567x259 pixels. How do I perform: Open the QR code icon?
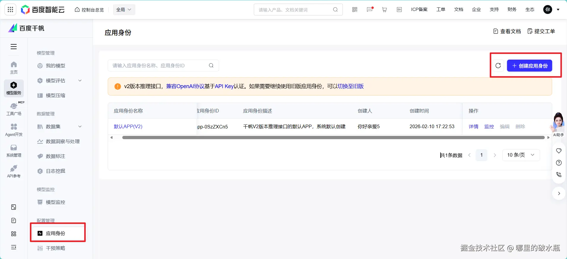coord(355,9)
